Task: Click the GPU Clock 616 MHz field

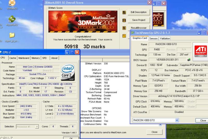Action: click(155, 101)
